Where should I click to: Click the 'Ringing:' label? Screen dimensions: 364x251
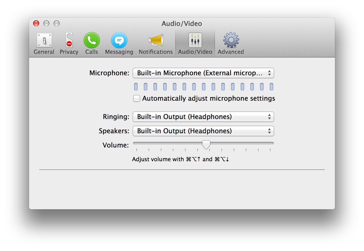[x=116, y=117]
